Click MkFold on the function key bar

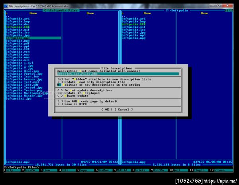click(123, 170)
